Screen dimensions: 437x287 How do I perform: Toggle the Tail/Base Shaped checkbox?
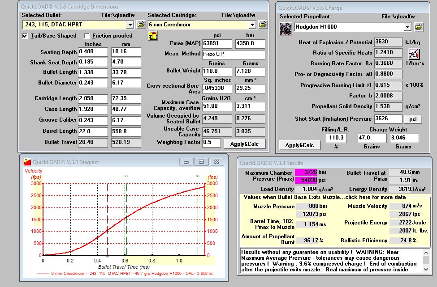(x=26, y=36)
